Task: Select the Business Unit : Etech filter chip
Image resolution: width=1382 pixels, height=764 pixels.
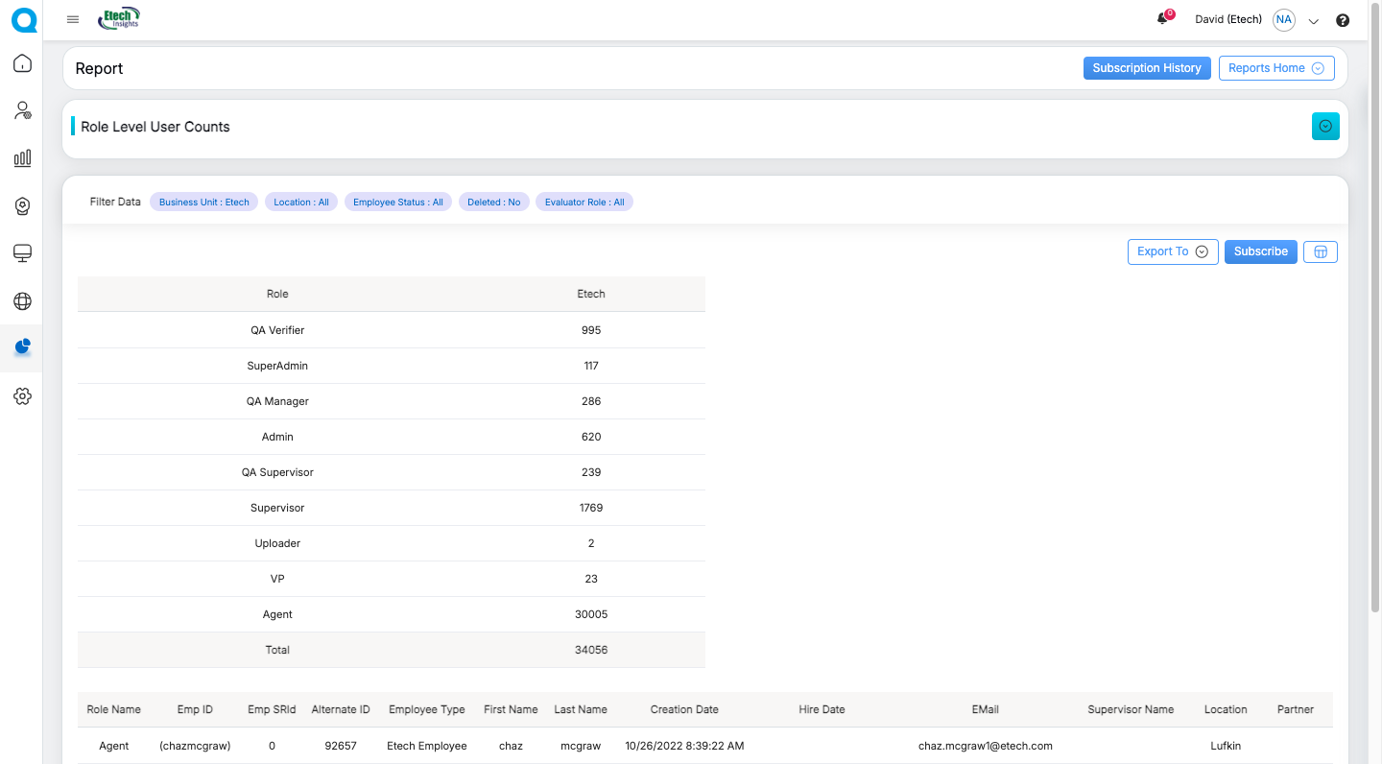Action: point(203,202)
